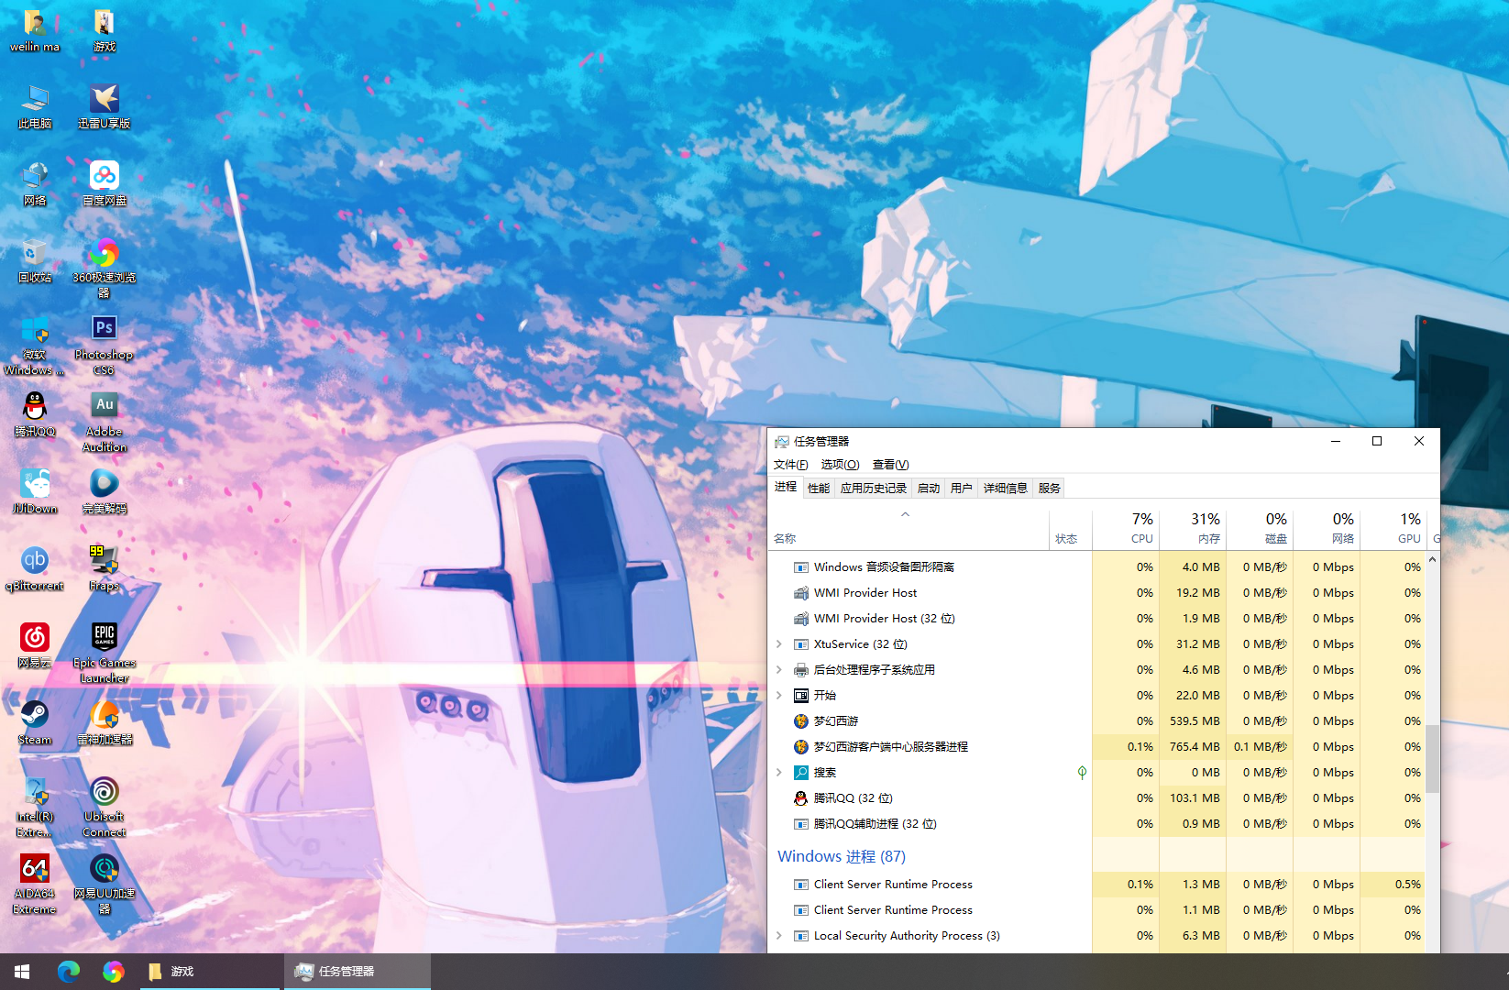Switch to the 启动 tab

point(929,489)
